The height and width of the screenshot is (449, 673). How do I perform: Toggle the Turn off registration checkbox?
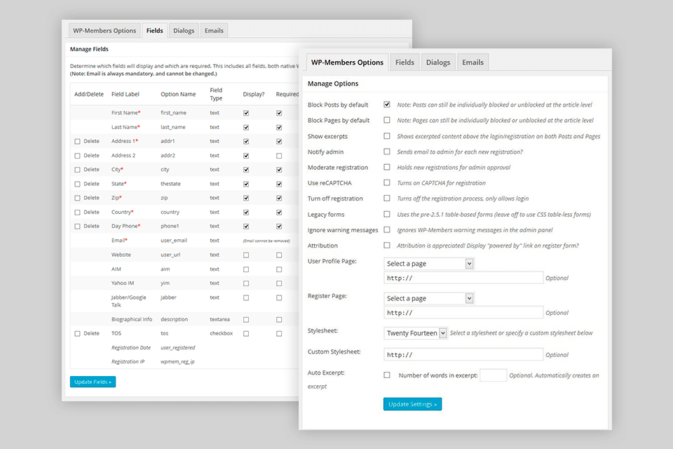coord(387,198)
